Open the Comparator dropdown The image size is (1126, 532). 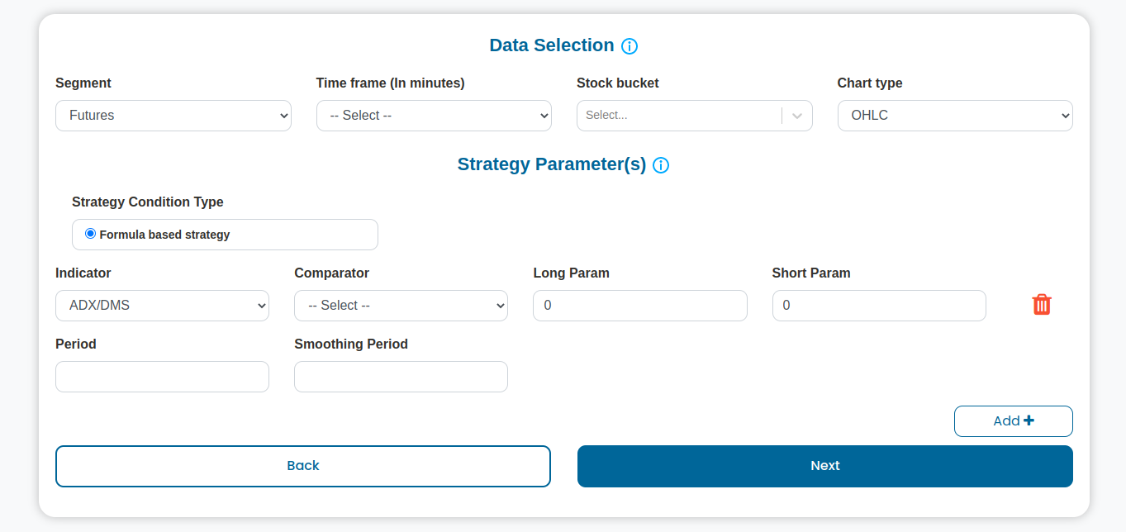click(401, 306)
